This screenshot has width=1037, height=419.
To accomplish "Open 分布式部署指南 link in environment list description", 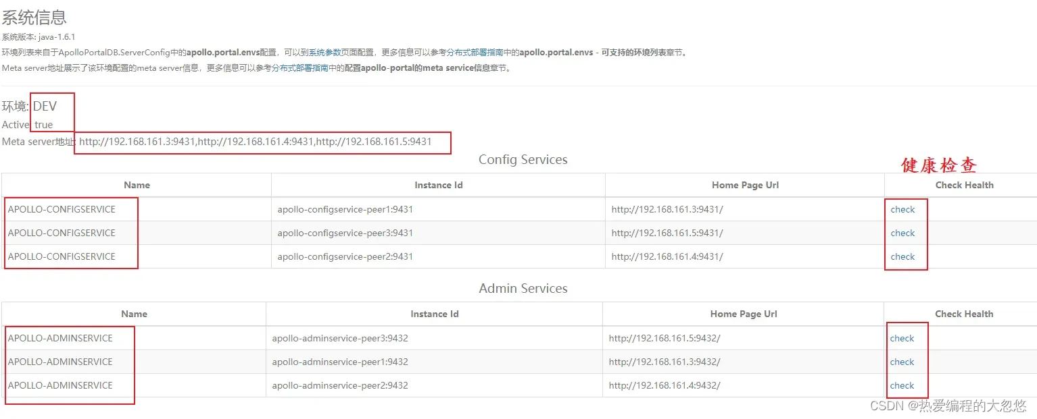I will (x=475, y=53).
